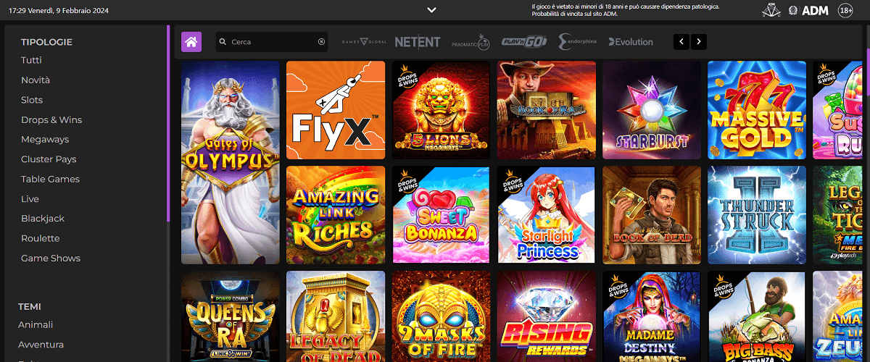Choose Blackjack category

point(43,219)
